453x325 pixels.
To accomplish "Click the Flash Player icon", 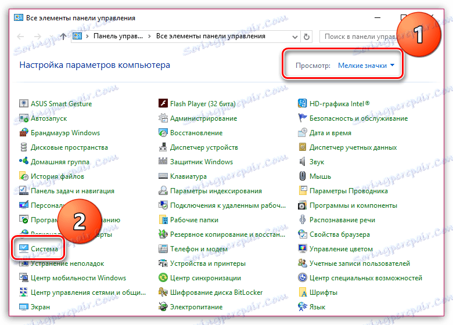I will (x=163, y=103).
